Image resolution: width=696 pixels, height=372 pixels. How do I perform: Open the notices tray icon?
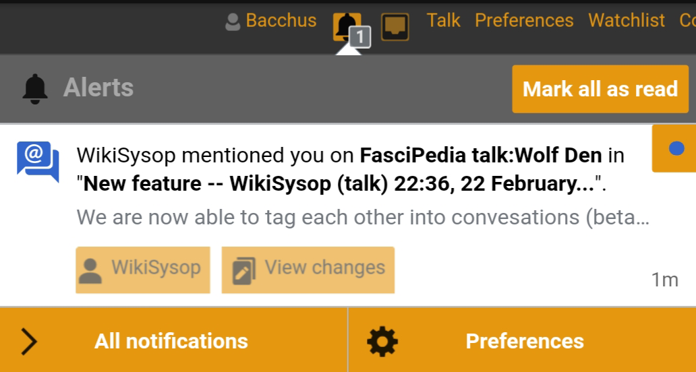(x=395, y=27)
